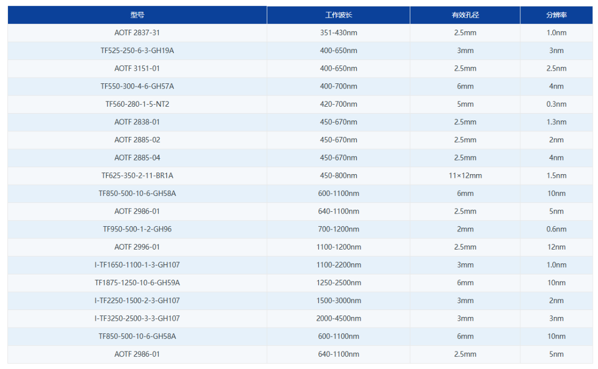Click the AOTF 3151-01 model name
Image resolution: width=598 pixels, height=369 pixels.
[x=137, y=68]
